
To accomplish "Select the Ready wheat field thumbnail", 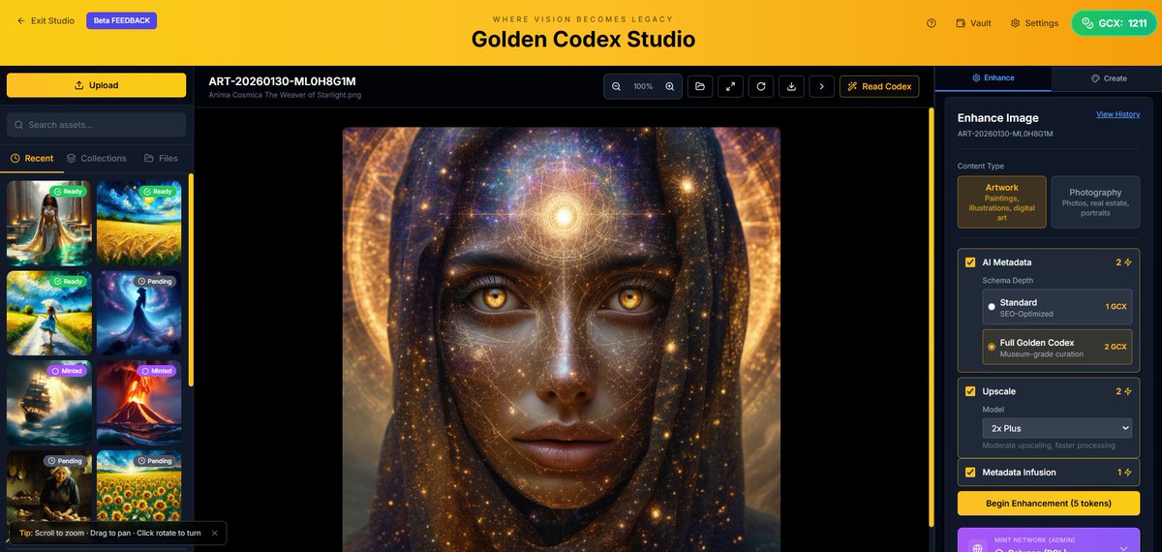I will [x=138, y=223].
